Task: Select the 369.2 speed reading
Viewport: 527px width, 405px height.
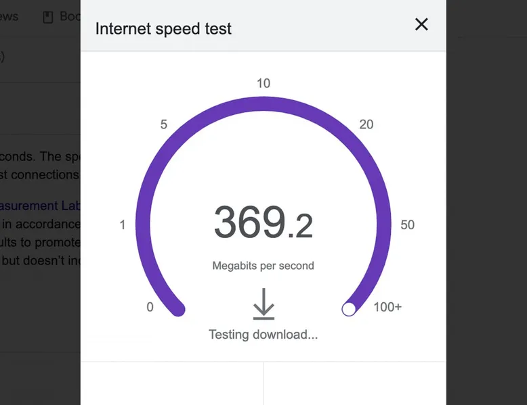Action: (x=263, y=223)
